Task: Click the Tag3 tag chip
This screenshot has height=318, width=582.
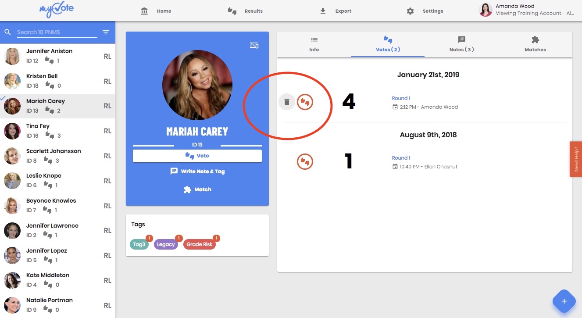Action: pyautogui.click(x=139, y=244)
